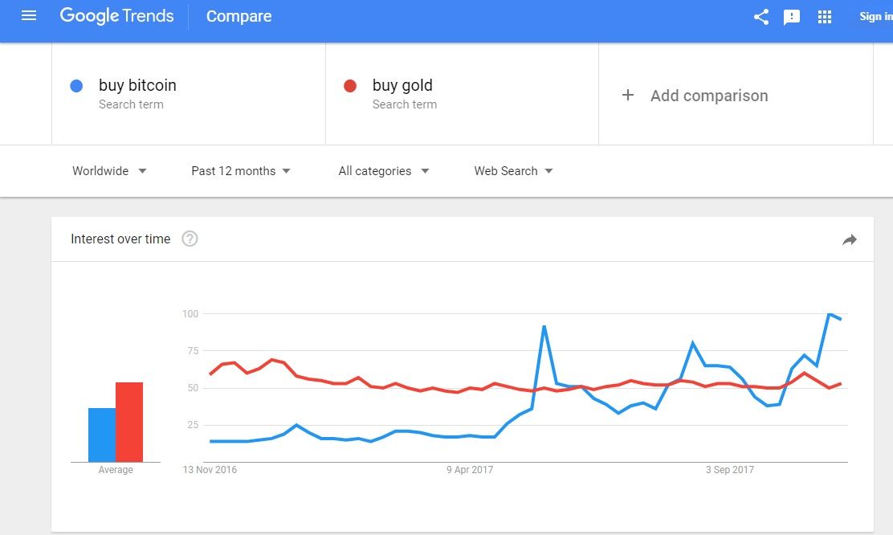Expand the All categories dropdown
The image size is (893, 535).
click(384, 171)
